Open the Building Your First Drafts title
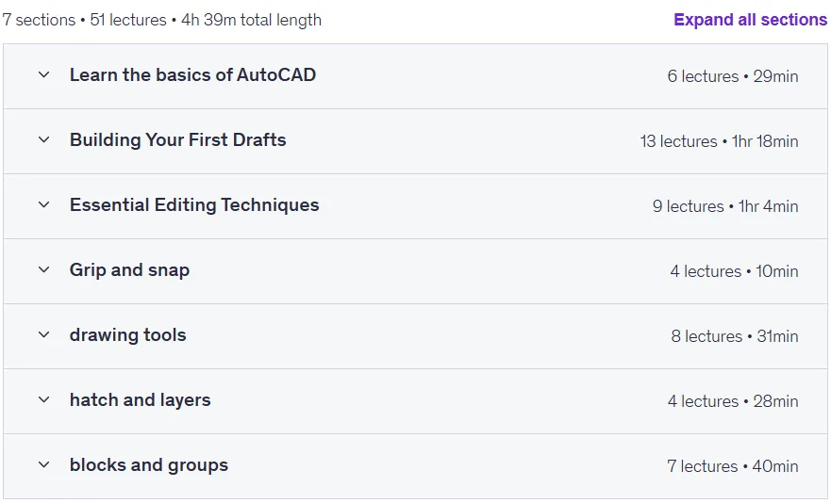 click(x=178, y=139)
